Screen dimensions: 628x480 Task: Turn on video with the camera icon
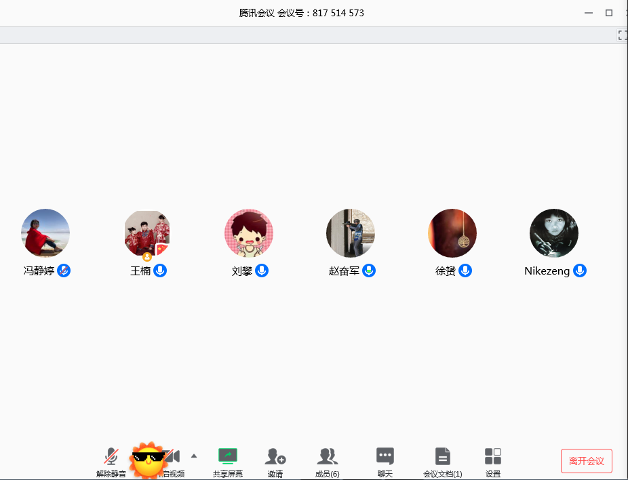172,456
